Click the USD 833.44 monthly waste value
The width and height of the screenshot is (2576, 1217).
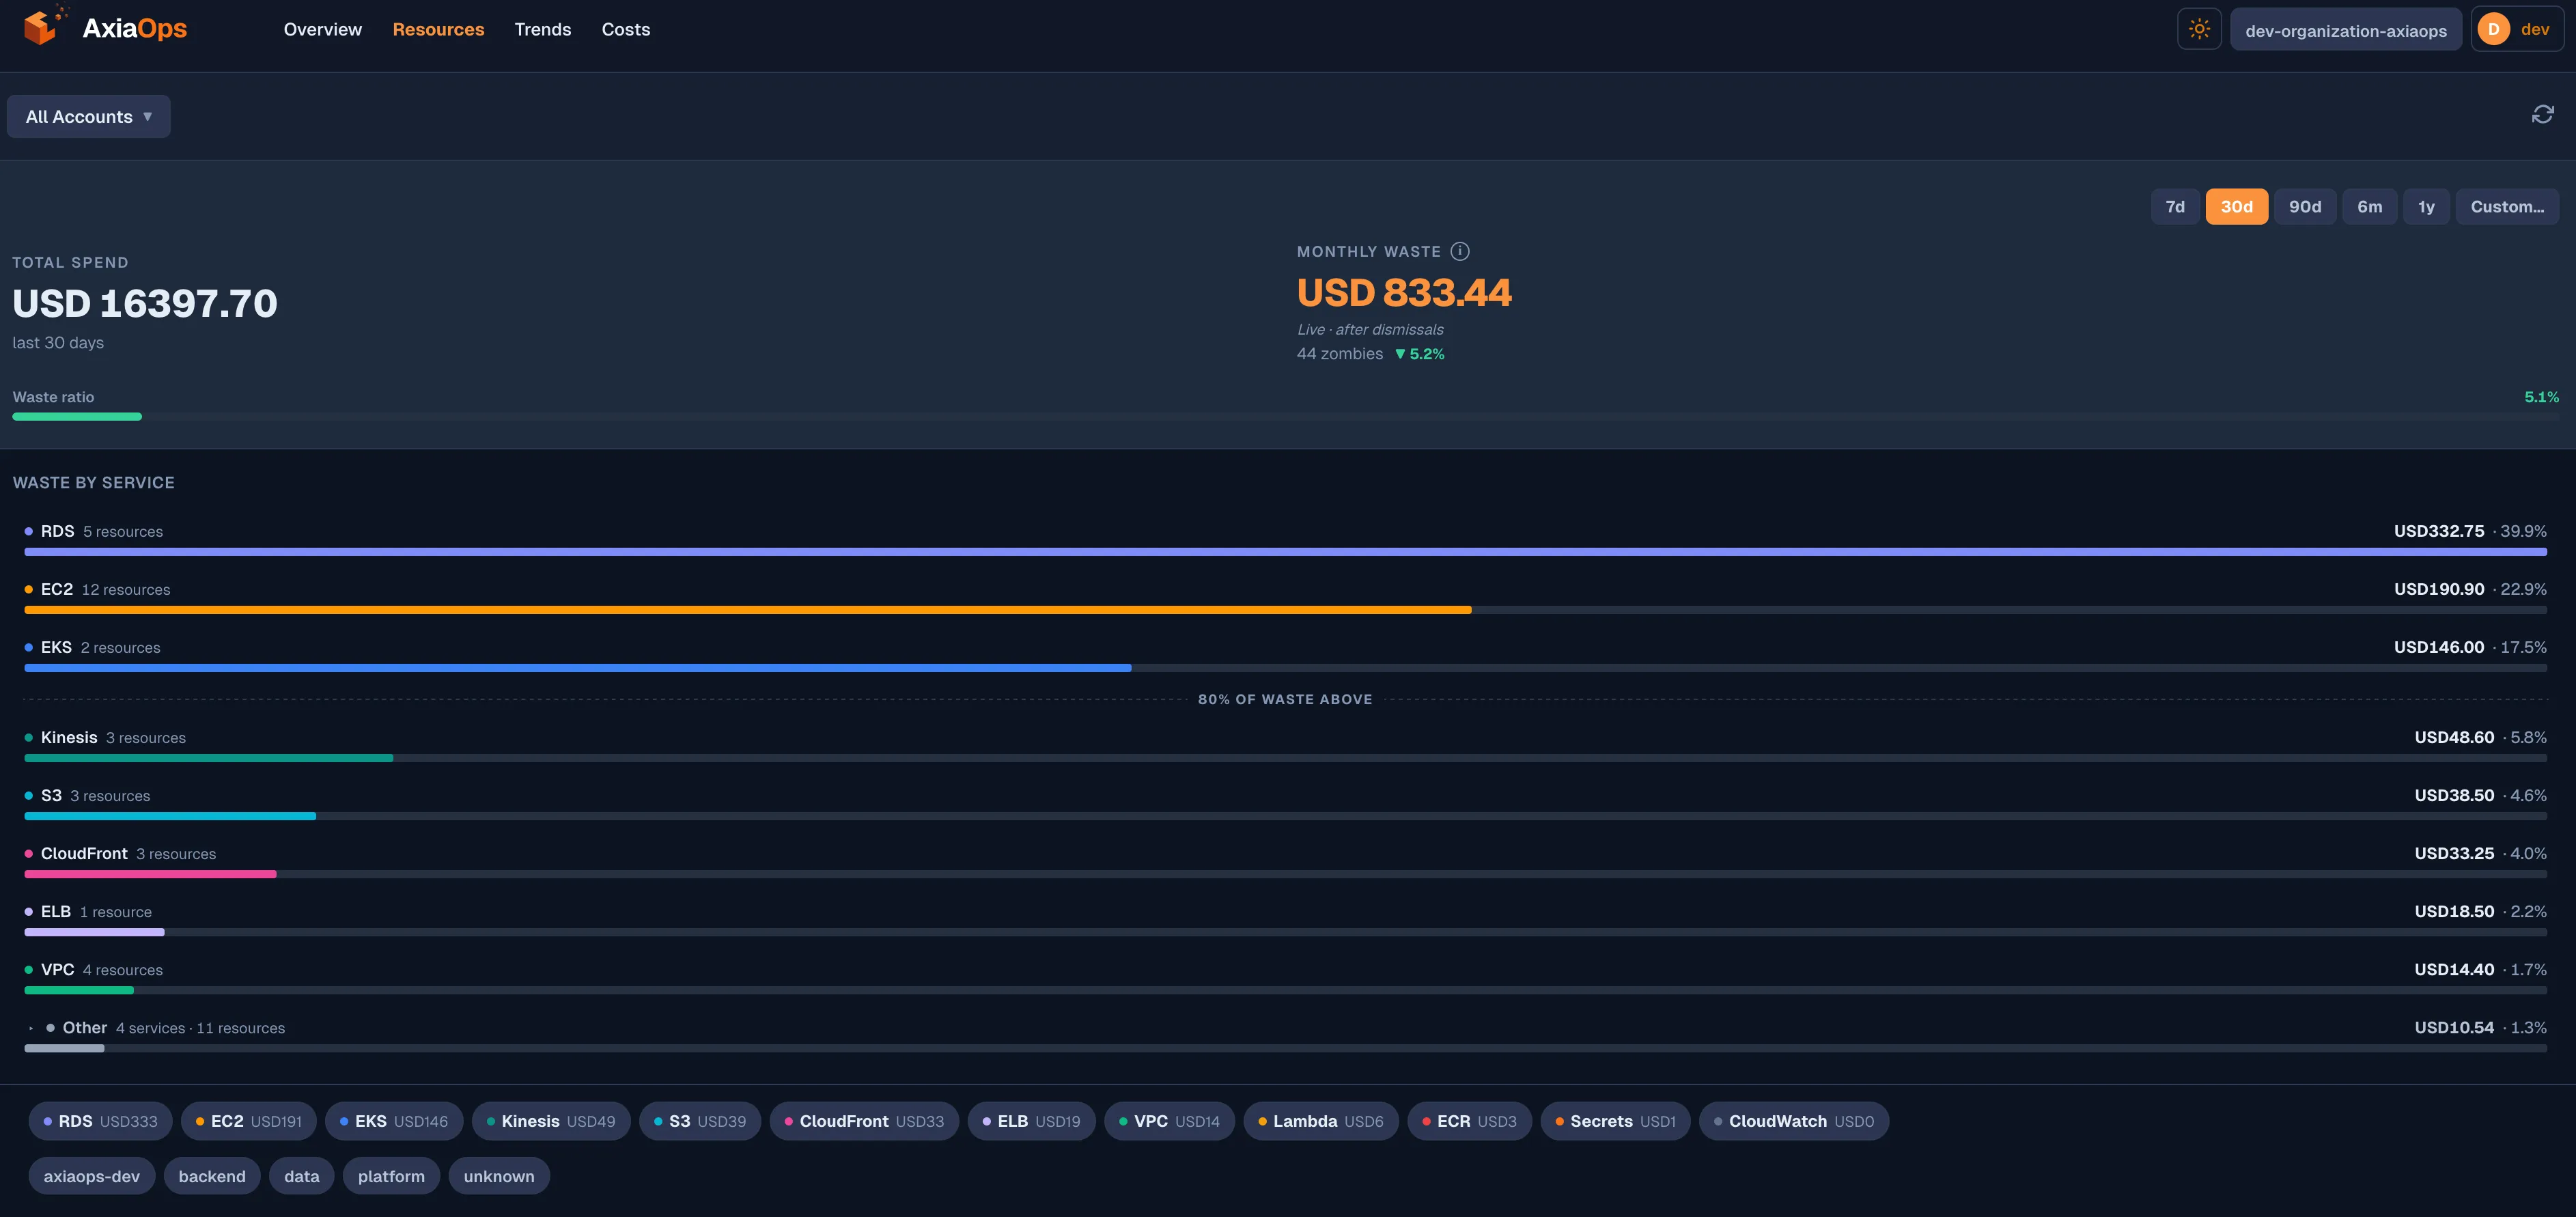(1404, 293)
